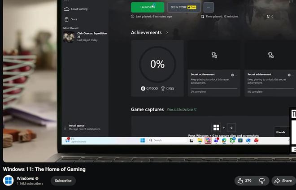Image resolution: width=296 pixels, height=190 pixels.
Task: Expand Achievements with the chevron arrow
Action: (167, 33)
